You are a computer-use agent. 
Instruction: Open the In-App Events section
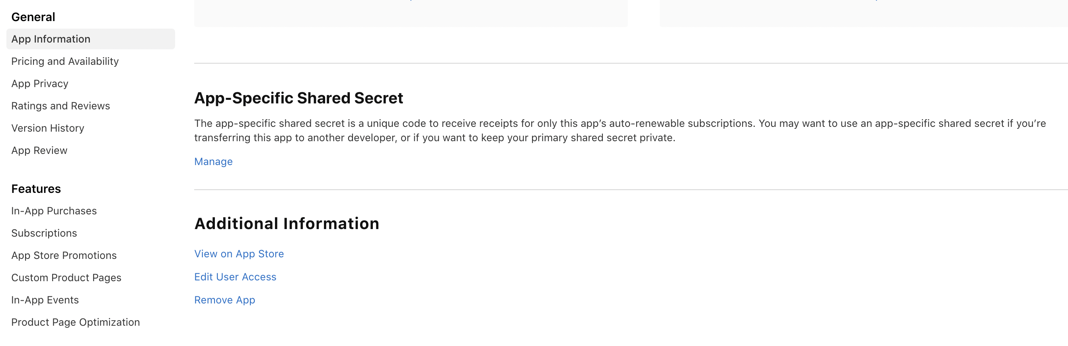tap(45, 299)
